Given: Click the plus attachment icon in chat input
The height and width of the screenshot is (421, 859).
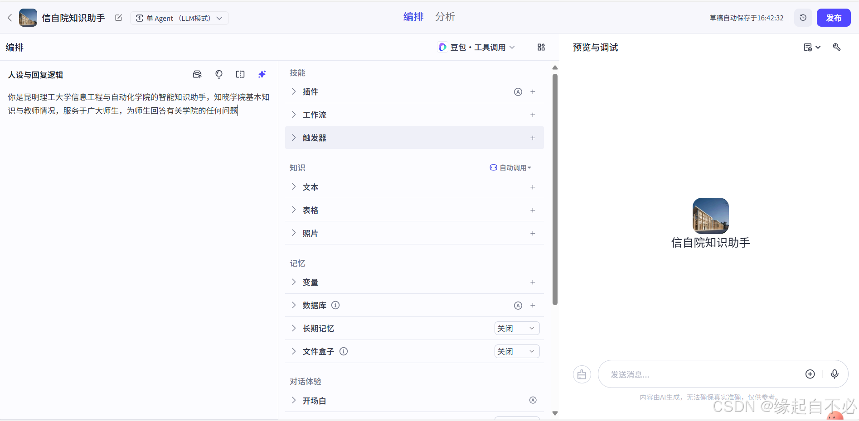Looking at the screenshot, I should pos(810,374).
